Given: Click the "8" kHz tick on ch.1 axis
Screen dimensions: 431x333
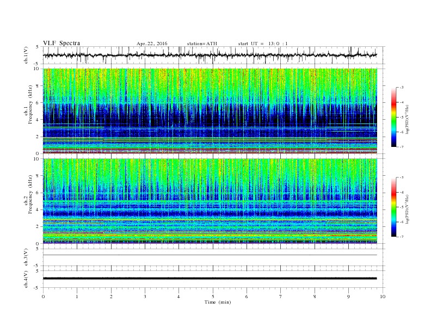Looking at the screenshot, I should (38, 86).
